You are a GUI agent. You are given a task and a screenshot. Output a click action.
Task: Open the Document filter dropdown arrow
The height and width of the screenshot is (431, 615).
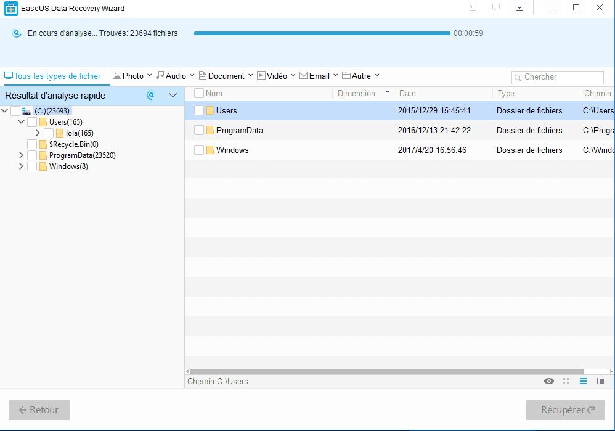tap(250, 75)
